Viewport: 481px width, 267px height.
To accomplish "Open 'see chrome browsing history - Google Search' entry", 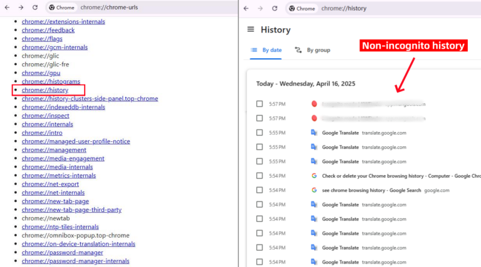I will [x=371, y=190].
